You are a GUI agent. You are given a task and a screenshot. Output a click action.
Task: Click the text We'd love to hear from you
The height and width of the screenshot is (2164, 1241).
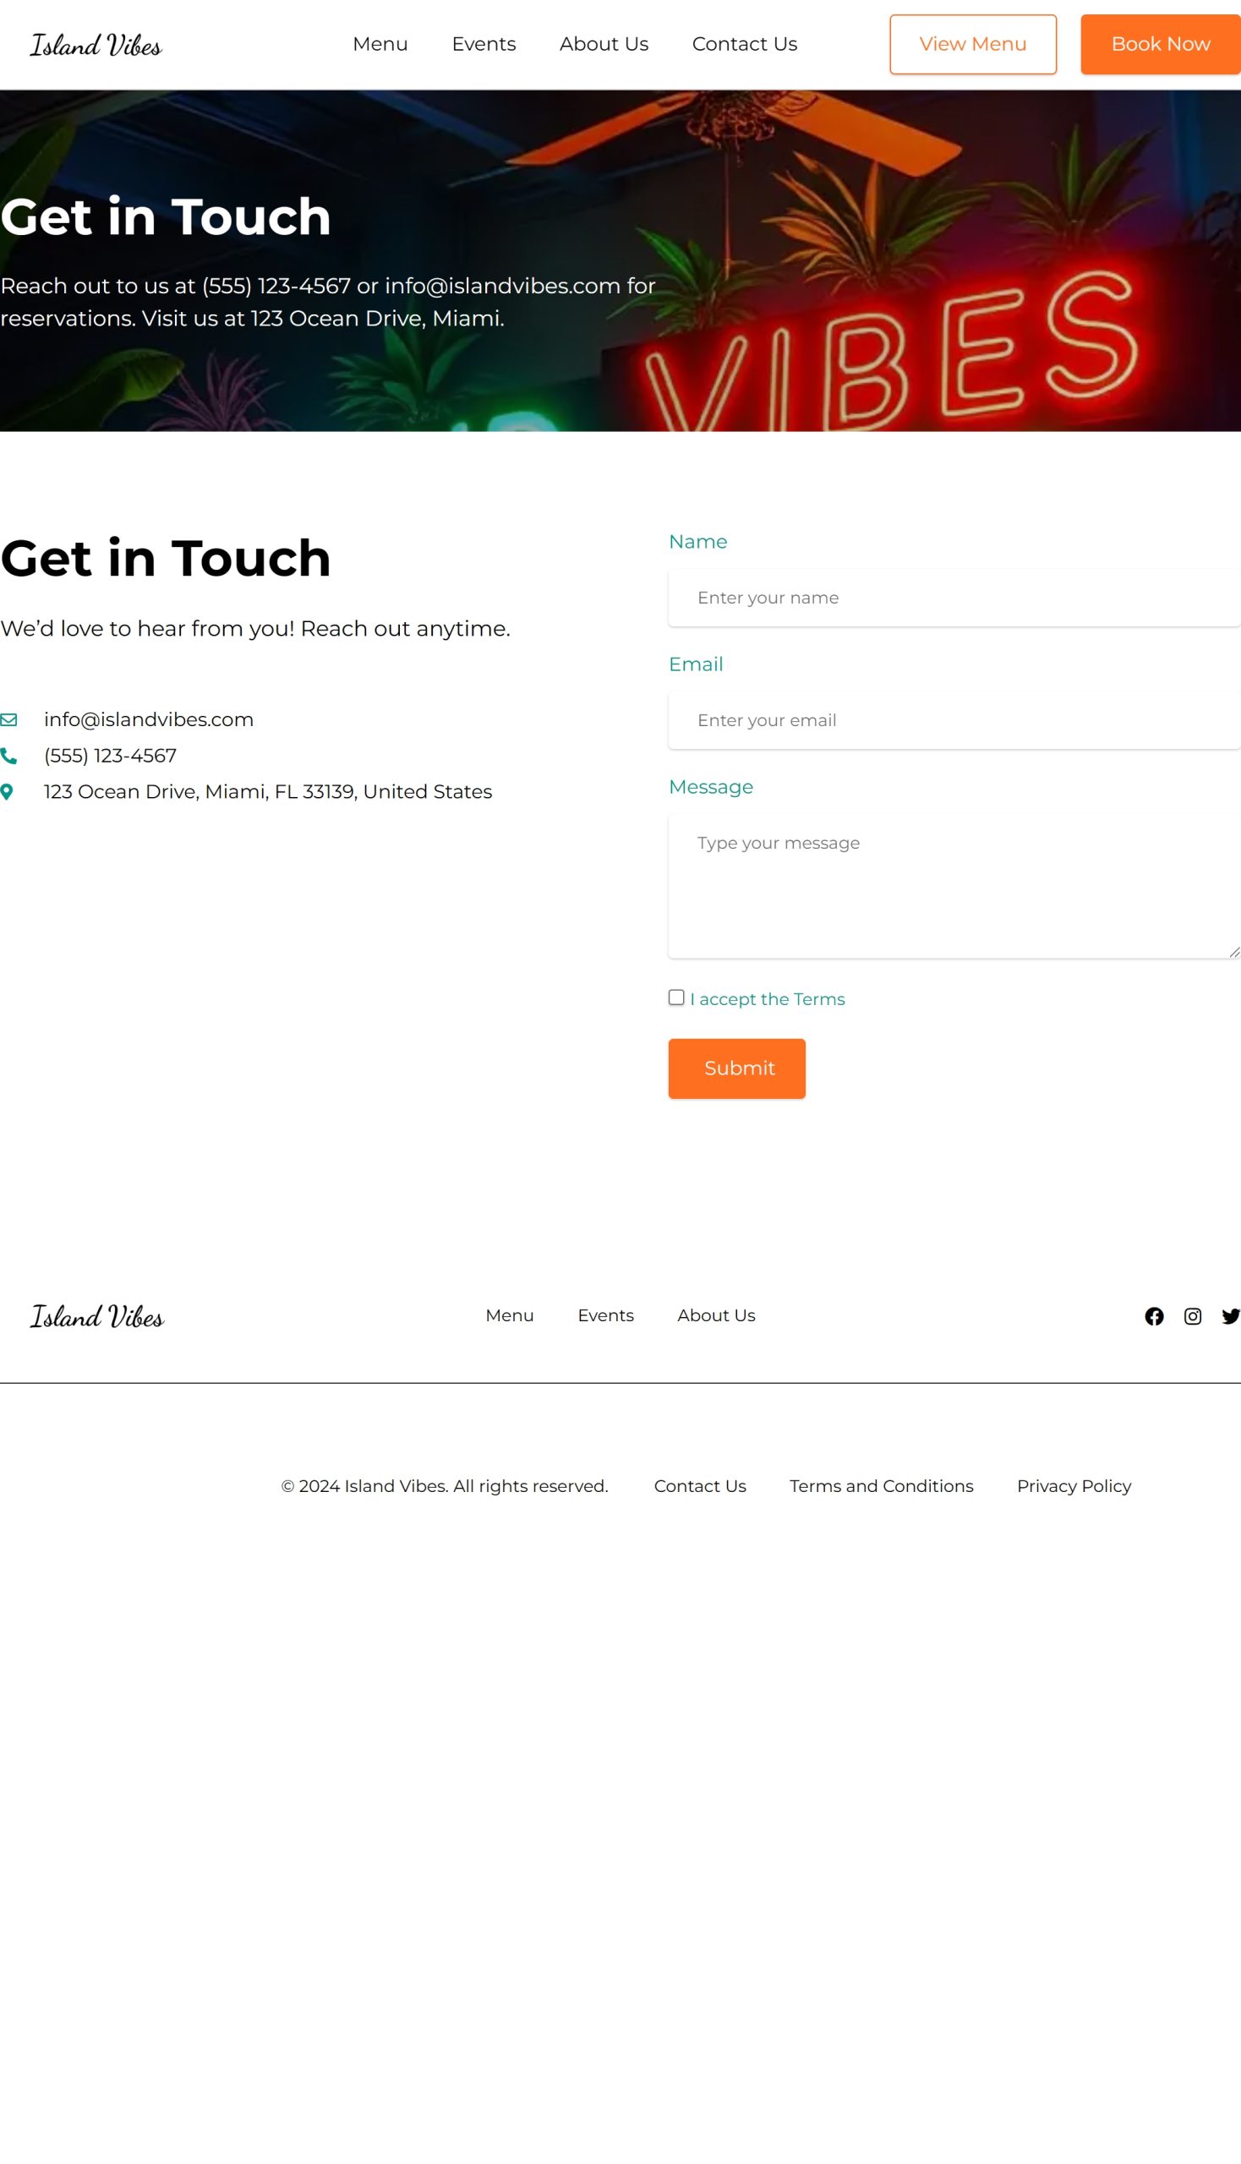pos(254,628)
